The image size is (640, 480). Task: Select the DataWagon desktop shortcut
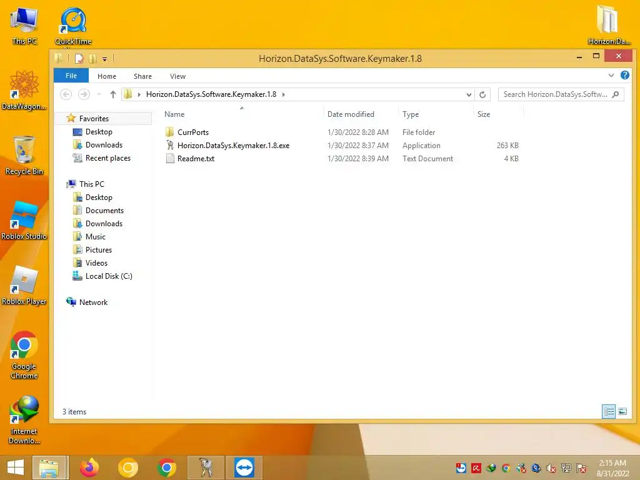pyautogui.click(x=24, y=91)
